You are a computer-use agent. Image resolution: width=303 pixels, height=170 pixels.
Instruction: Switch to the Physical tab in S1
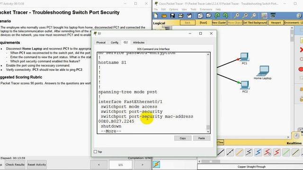click(x=101, y=42)
